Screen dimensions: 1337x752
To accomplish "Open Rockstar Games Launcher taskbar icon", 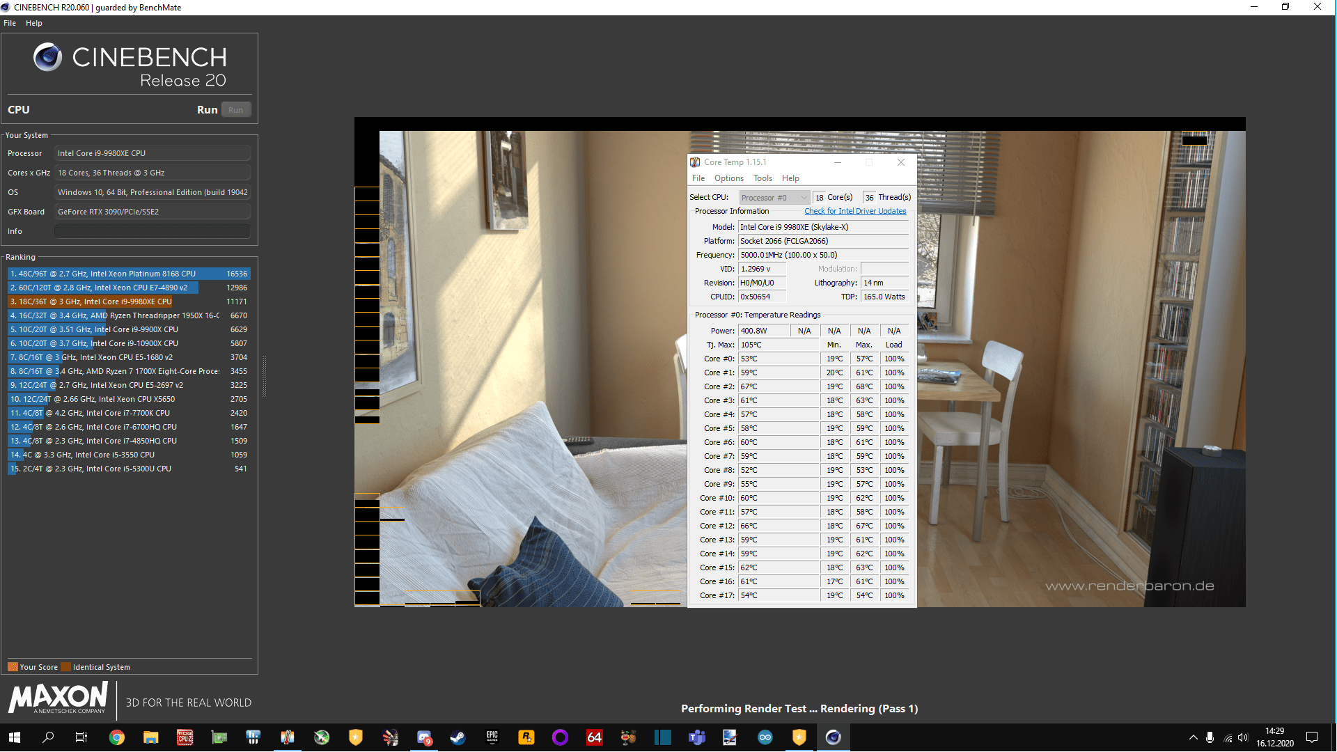I will click(x=526, y=737).
